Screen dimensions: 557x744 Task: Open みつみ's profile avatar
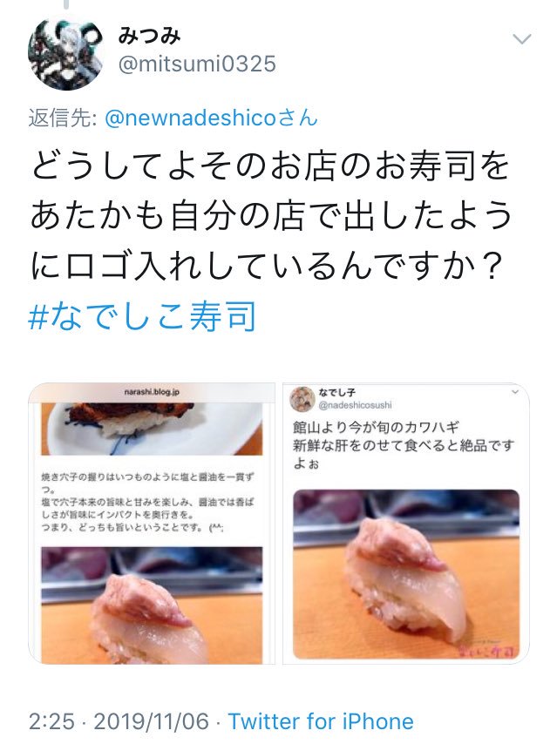(65, 52)
